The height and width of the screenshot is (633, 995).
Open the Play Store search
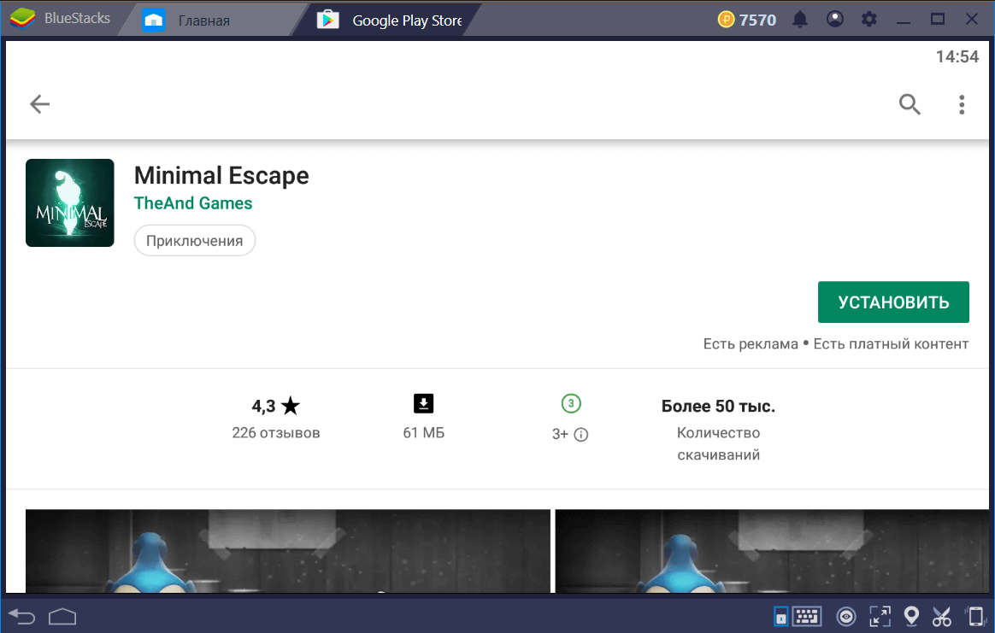coord(910,104)
